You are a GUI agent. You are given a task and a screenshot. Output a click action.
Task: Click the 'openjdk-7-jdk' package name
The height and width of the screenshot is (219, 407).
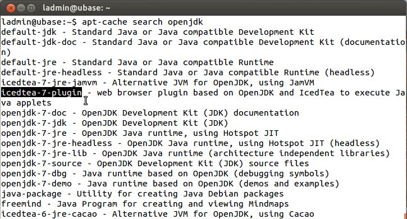[x=34, y=124]
